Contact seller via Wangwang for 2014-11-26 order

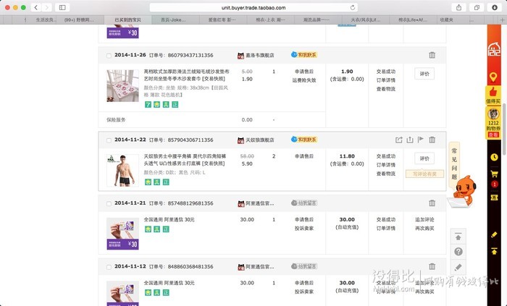[x=304, y=55]
